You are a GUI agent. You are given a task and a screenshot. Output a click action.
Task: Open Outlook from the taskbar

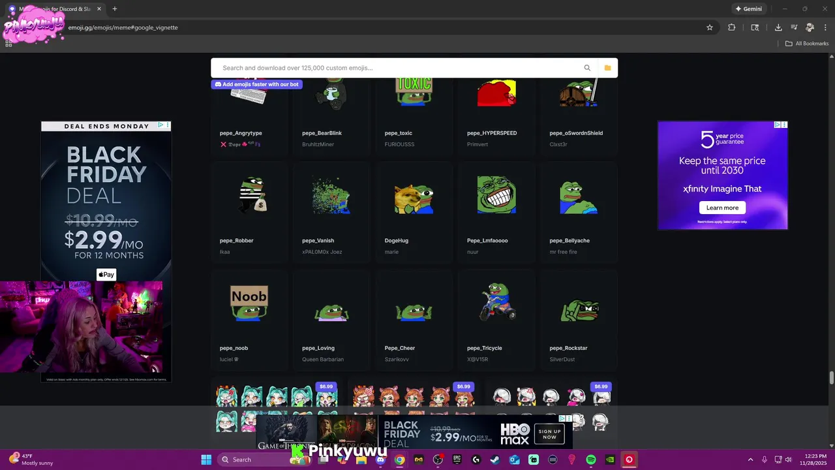coord(514,460)
